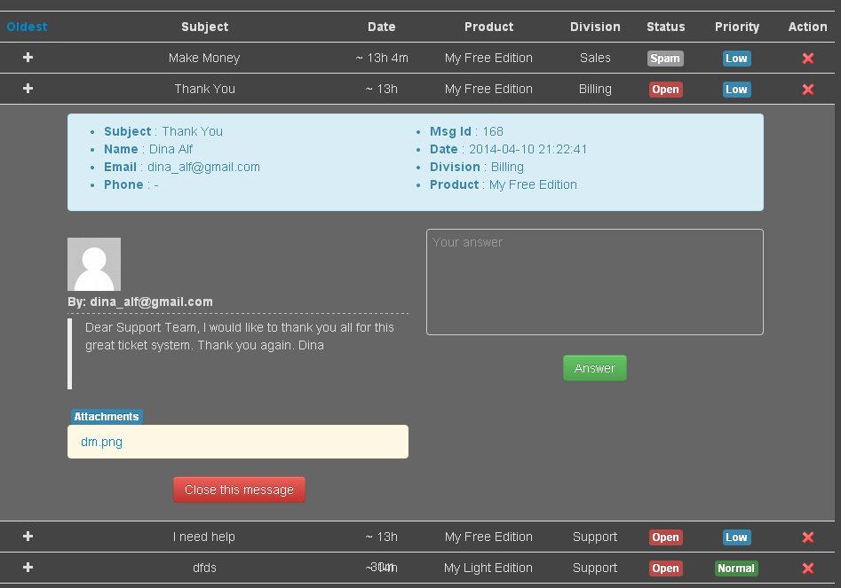Image resolution: width=841 pixels, height=588 pixels.
Task: Click Low priority badge for Thank You
Action: click(736, 90)
